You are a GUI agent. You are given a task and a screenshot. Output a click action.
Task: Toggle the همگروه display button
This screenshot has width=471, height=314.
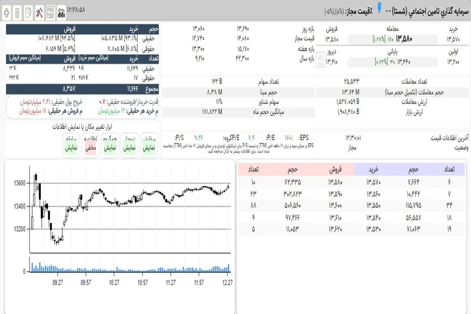click(110, 146)
